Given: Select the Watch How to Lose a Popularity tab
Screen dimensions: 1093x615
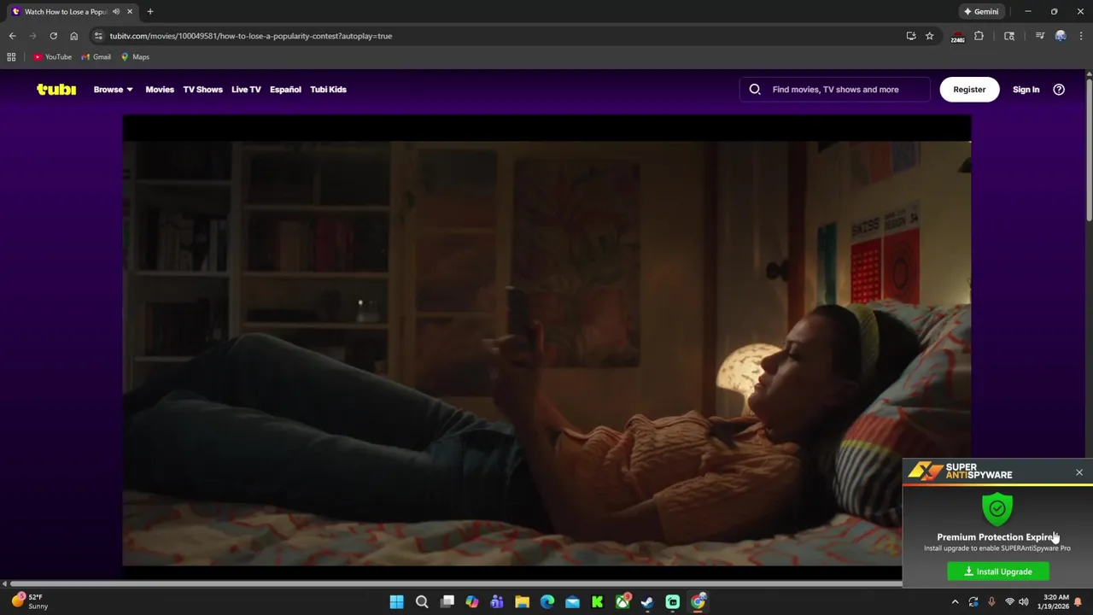Looking at the screenshot, I should click(x=72, y=11).
